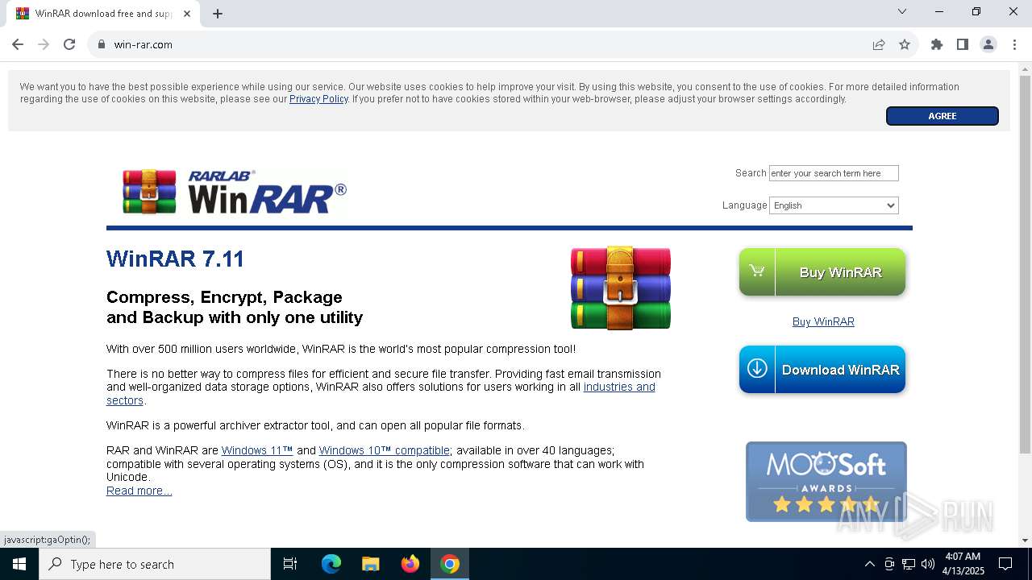Select the WinRAR download browser tab

[103, 14]
